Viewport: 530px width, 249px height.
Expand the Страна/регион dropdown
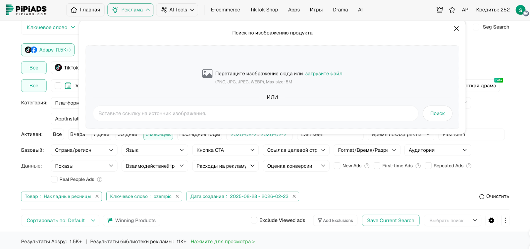tap(84, 150)
